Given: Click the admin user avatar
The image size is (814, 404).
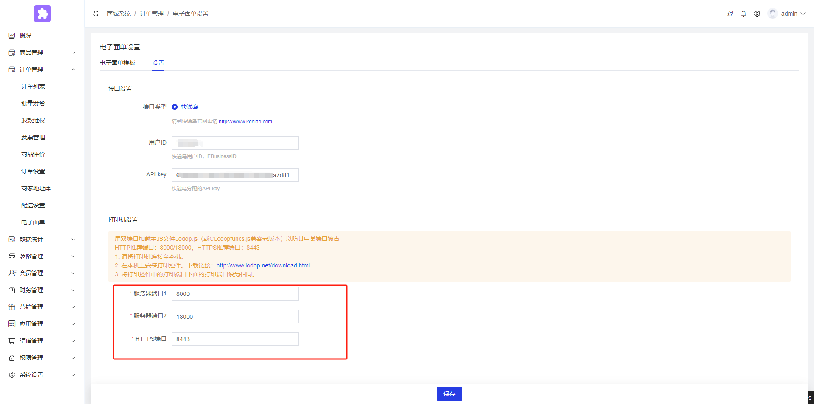Looking at the screenshot, I should pyautogui.click(x=772, y=14).
